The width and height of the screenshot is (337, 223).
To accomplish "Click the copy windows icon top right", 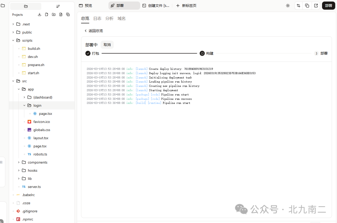I will pos(307,6).
